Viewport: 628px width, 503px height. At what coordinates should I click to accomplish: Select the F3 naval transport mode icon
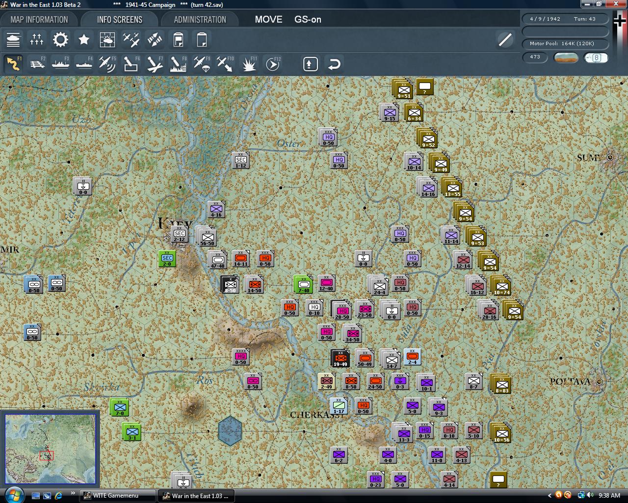(60, 63)
